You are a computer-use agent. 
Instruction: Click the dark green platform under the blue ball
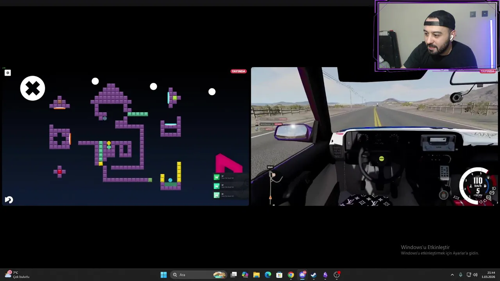170,184
